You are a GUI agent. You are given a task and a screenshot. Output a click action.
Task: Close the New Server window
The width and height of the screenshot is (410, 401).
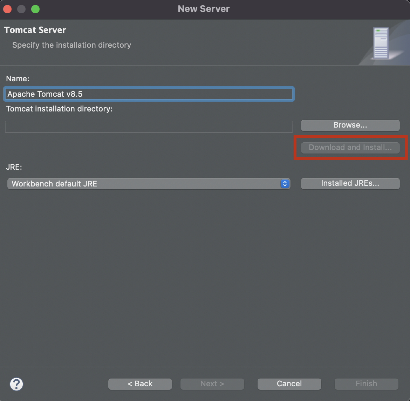(x=8, y=9)
